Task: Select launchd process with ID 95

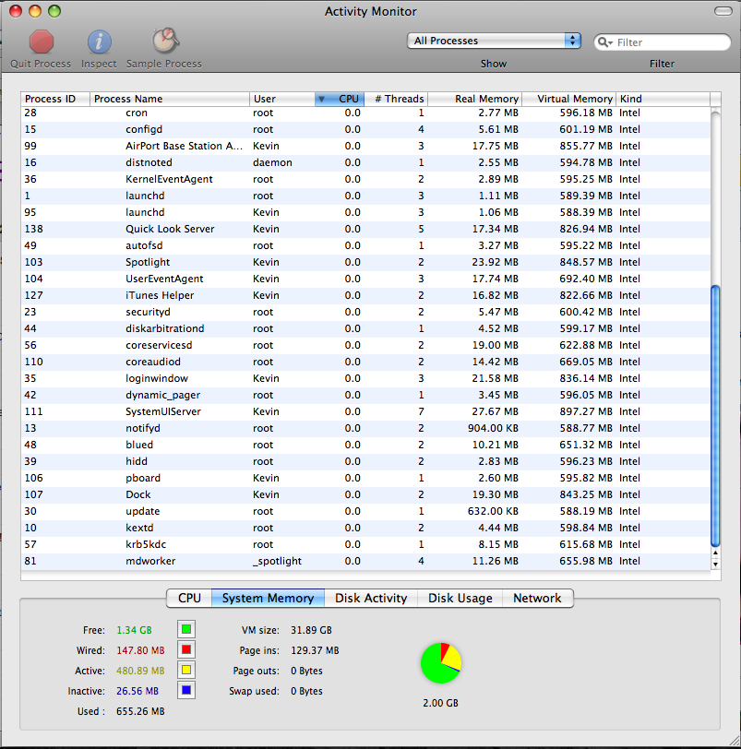Action: coord(366,212)
